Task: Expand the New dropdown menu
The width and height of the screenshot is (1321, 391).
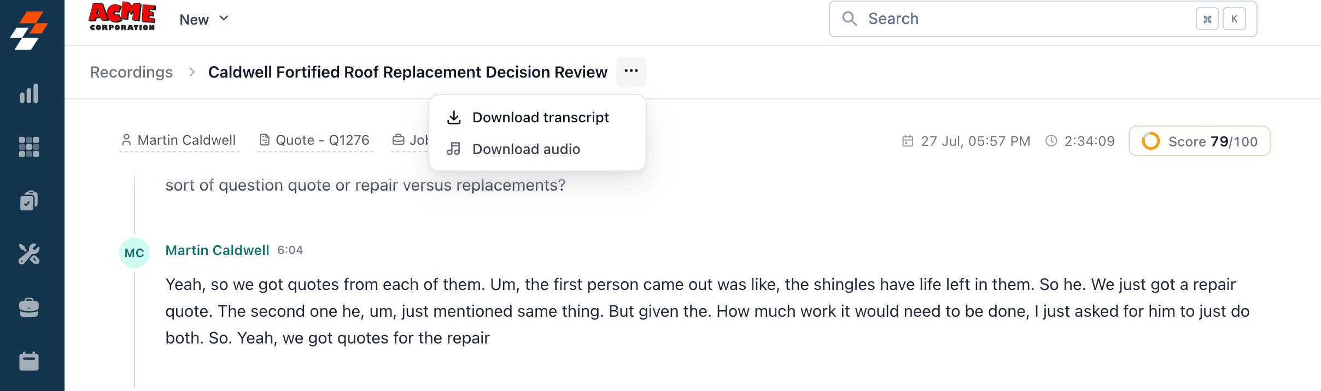Action: click(204, 19)
